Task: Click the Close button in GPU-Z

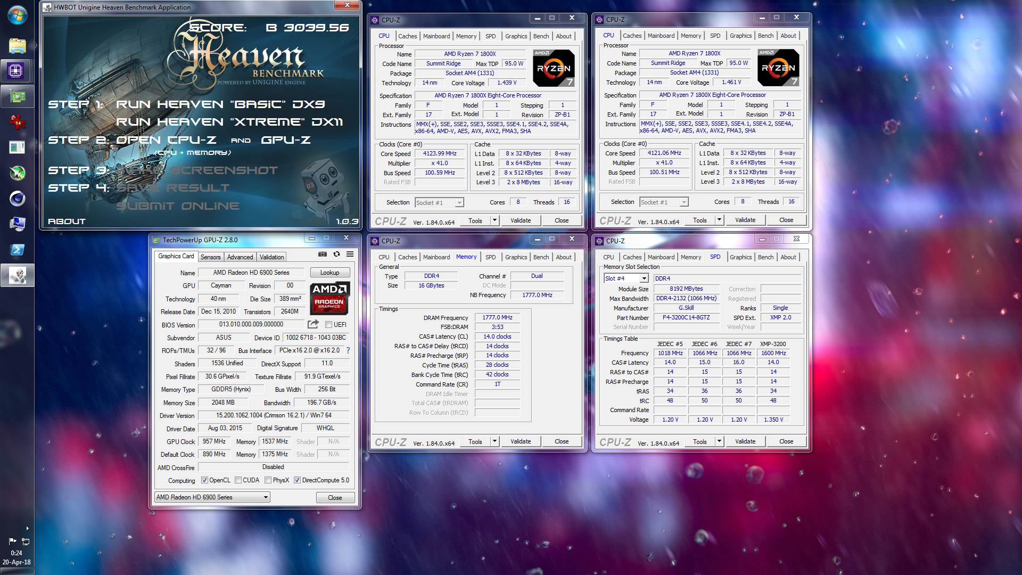Action: coord(335,498)
